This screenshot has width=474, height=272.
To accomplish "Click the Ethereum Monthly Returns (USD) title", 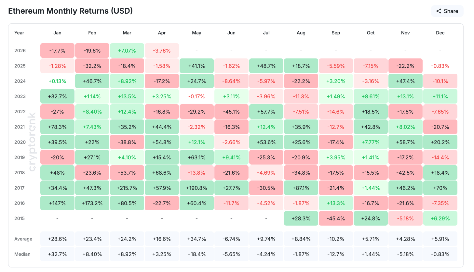I will 70,11.
